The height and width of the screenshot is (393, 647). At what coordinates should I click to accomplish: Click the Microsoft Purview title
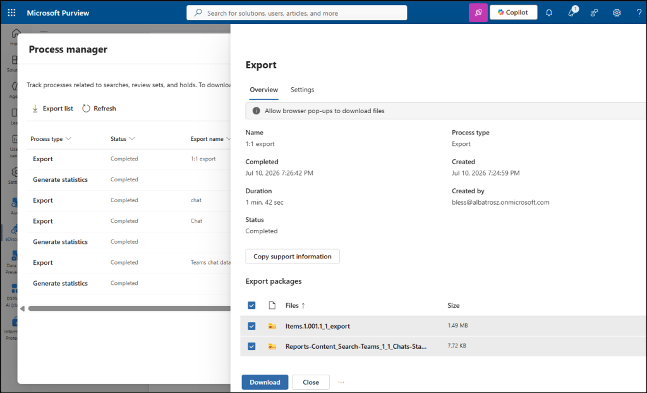click(x=57, y=13)
